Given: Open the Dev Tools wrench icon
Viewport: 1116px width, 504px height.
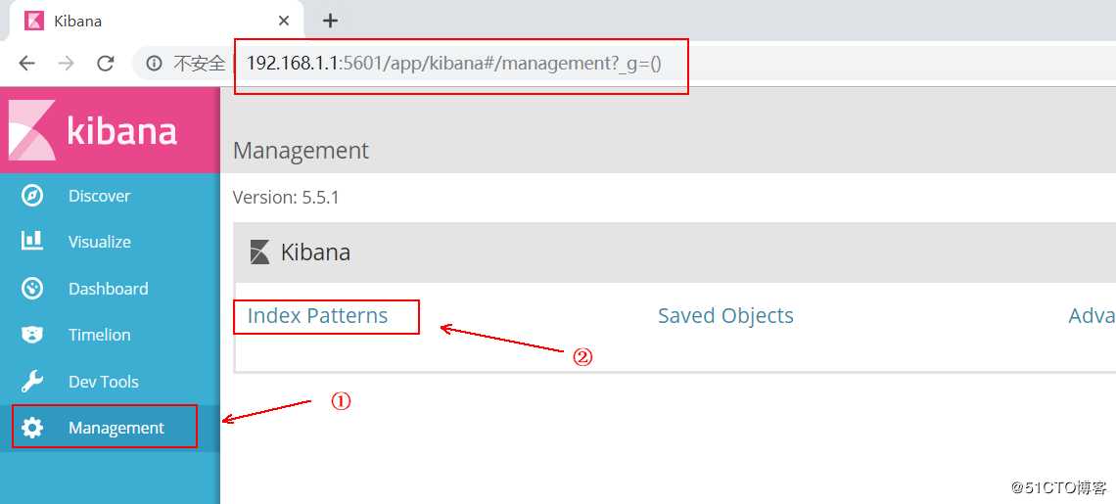Looking at the screenshot, I should pyautogui.click(x=32, y=382).
